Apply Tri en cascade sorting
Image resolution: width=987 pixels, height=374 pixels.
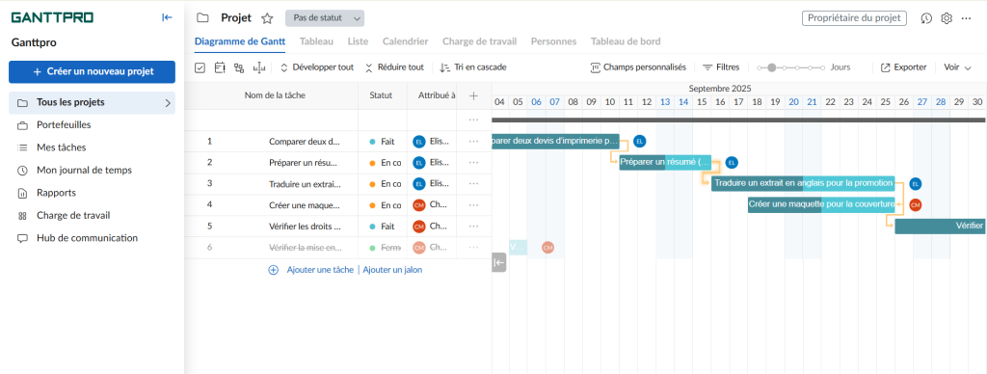coord(472,67)
